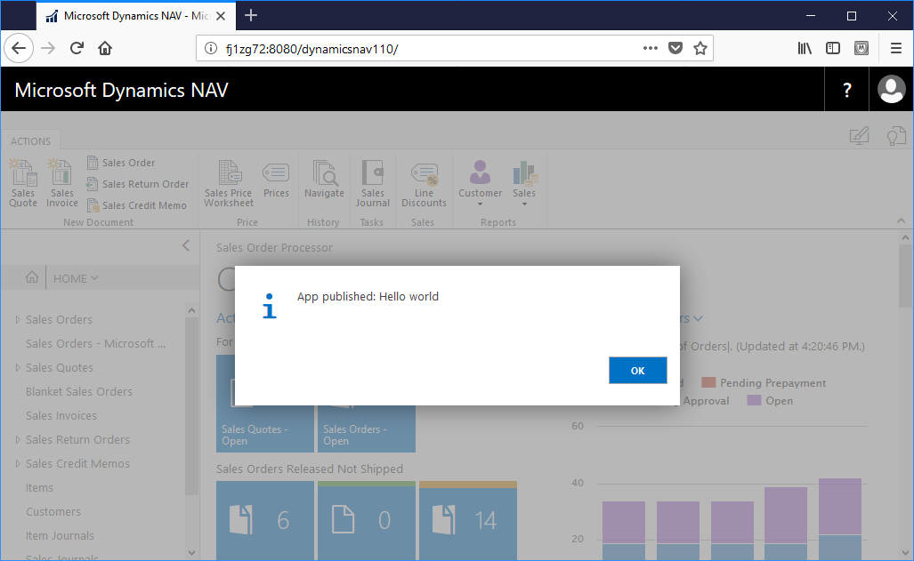Switch to the ACTIONS ribbon tab
The height and width of the screenshot is (561, 914).
point(30,141)
